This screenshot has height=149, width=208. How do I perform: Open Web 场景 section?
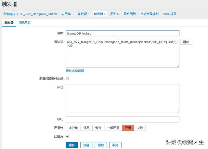[x=170, y=14]
